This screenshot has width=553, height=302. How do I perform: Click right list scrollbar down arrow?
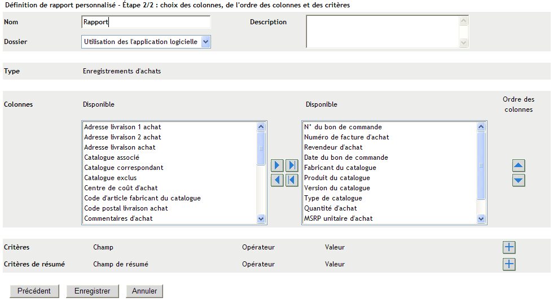(x=481, y=219)
